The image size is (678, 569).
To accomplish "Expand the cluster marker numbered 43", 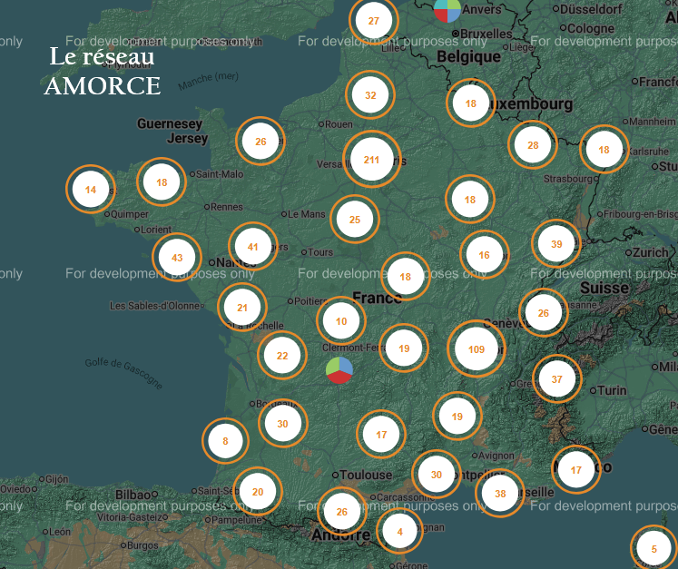I will point(177,258).
